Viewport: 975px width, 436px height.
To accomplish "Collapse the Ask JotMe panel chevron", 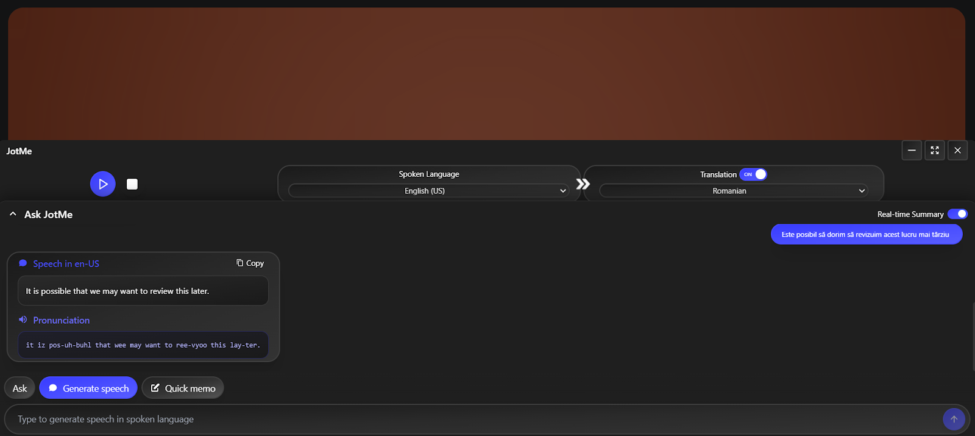I will pyautogui.click(x=13, y=214).
